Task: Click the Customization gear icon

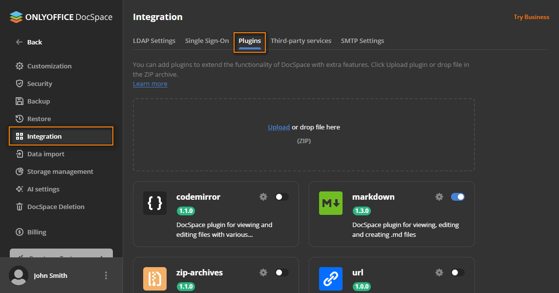Action: pyautogui.click(x=20, y=66)
